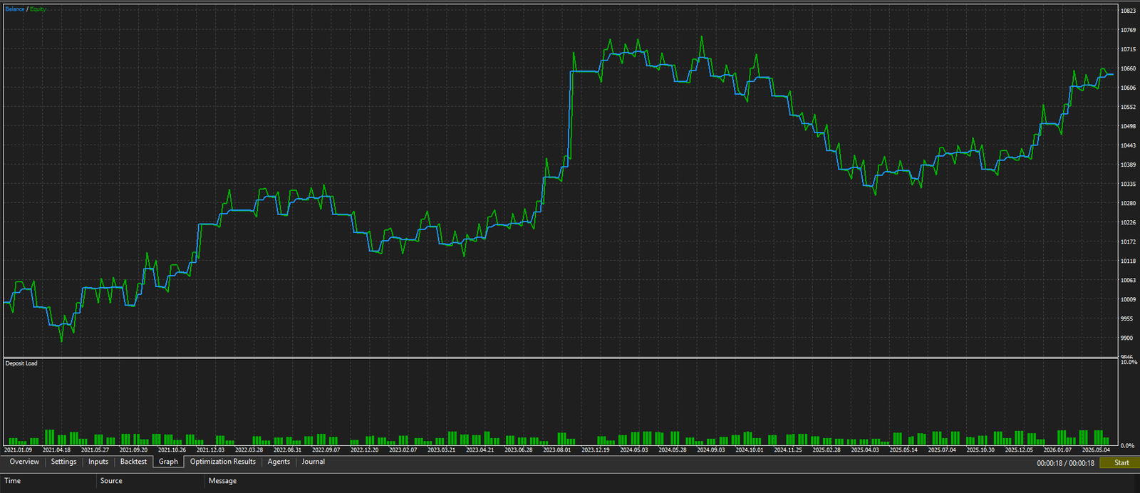Click the 9900 axis value

pos(1127,338)
